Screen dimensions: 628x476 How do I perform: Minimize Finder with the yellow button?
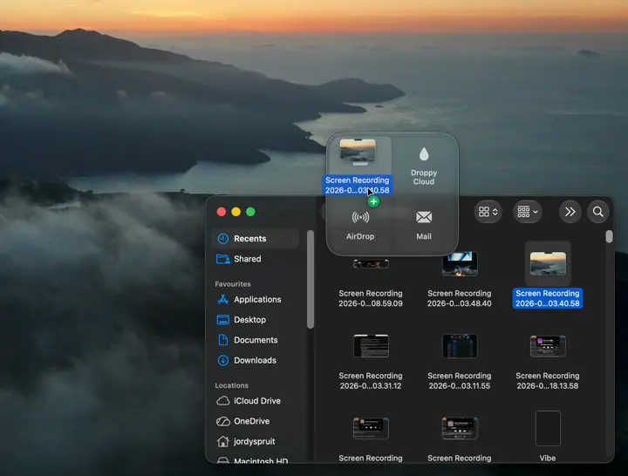pos(235,212)
